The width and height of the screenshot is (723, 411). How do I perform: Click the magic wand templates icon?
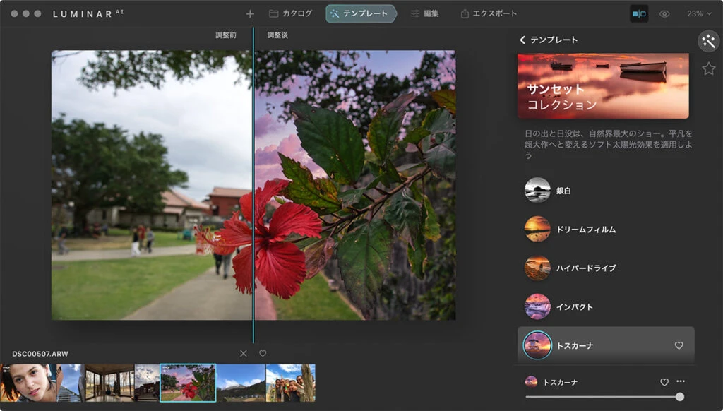[x=709, y=42]
